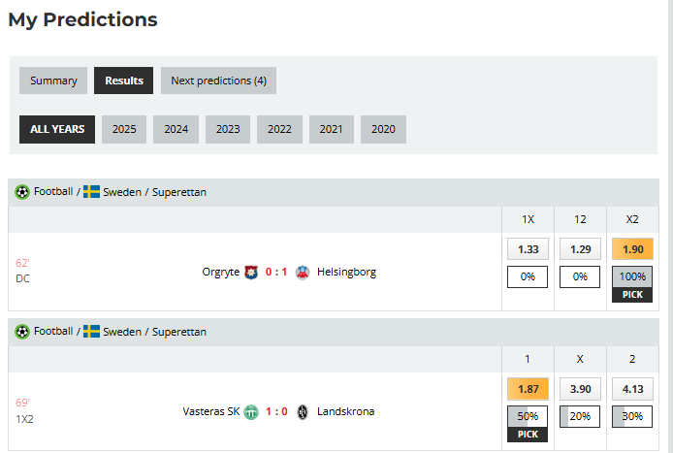The height and width of the screenshot is (453, 673).
Task: Click the Sweden flag in the second match header
Action: (x=92, y=332)
